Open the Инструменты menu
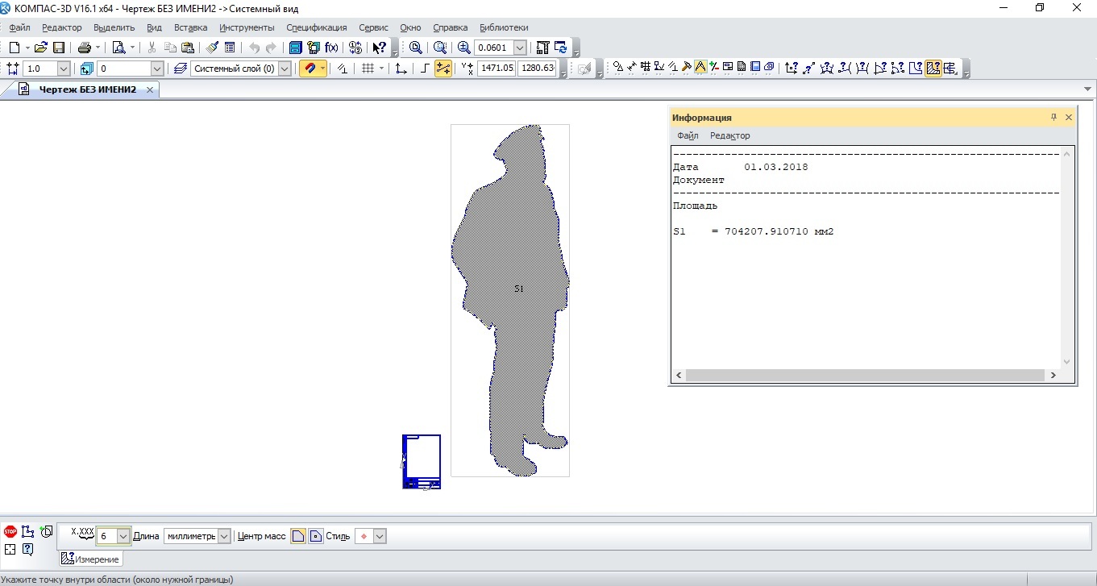 pyautogui.click(x=247, y=27)
